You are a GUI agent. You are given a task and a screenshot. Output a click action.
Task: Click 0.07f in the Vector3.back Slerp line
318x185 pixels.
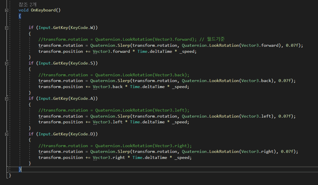pos(285,81)
